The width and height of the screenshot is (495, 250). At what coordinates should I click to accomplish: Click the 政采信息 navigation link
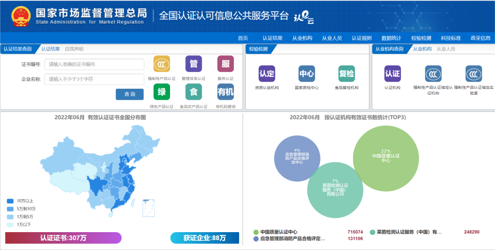click(480, 38)
